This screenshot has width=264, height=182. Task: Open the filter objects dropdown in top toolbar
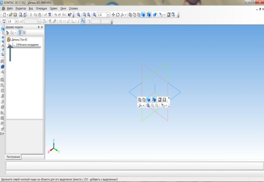point(164,15)
